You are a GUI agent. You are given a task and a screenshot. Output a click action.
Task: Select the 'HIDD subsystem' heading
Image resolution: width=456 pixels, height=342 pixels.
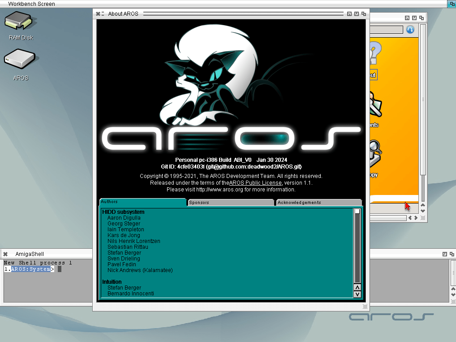(123, 212)
